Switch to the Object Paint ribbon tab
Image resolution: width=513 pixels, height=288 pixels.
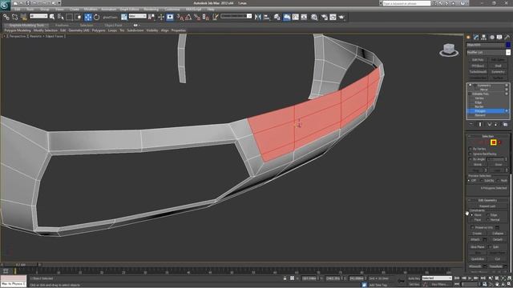[113, 25]
